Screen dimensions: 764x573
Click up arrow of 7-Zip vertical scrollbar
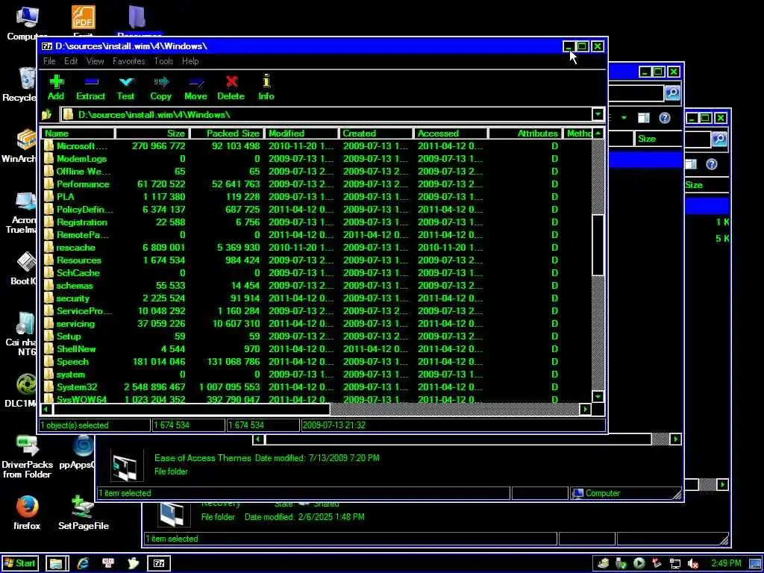tap(598, 134)
